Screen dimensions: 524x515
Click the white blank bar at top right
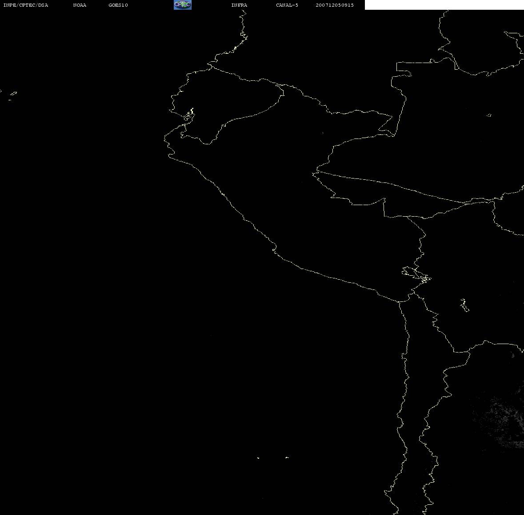pos(444,5)
